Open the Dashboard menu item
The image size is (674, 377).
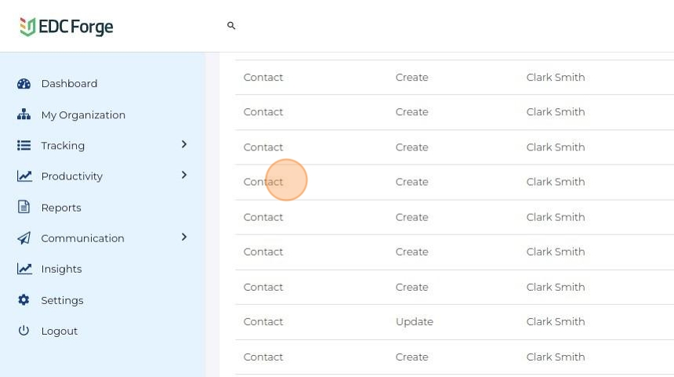click(69, 84)
